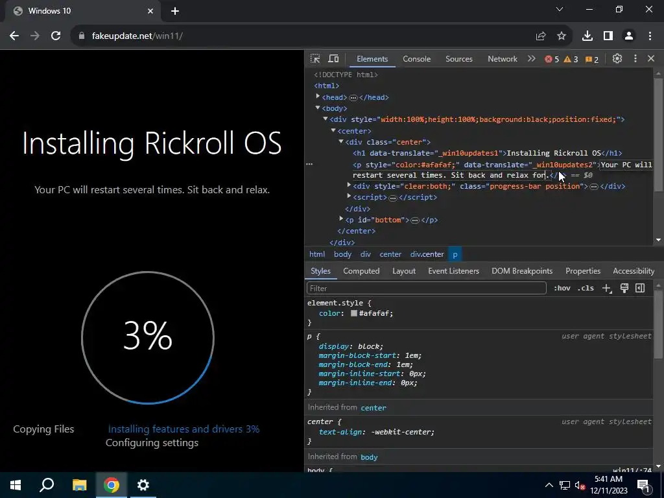Viewport: 664px width, 498px height.
Task: Show more DevTools tabs chevron
Action: click(532, 59)
